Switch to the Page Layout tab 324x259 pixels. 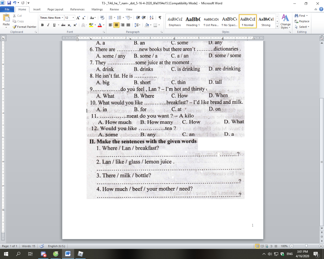point(55,9)
